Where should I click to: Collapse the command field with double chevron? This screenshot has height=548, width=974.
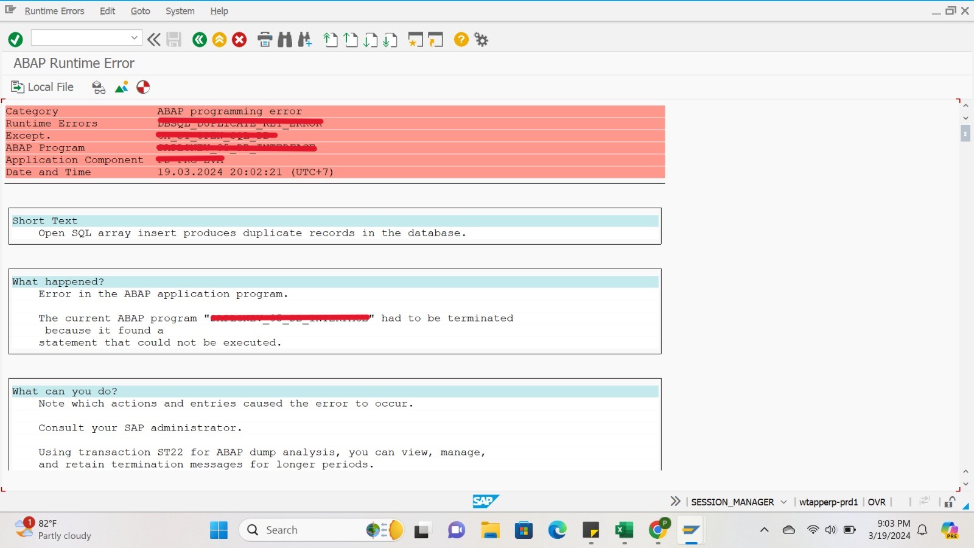[x=154, y=40]
